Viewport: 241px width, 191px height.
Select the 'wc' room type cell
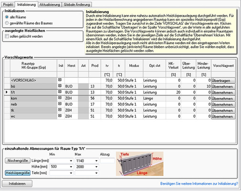point(33,116)
